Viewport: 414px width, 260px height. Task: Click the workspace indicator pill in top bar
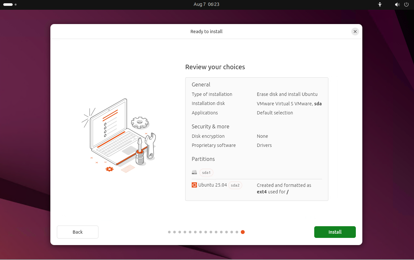point(8,5)
